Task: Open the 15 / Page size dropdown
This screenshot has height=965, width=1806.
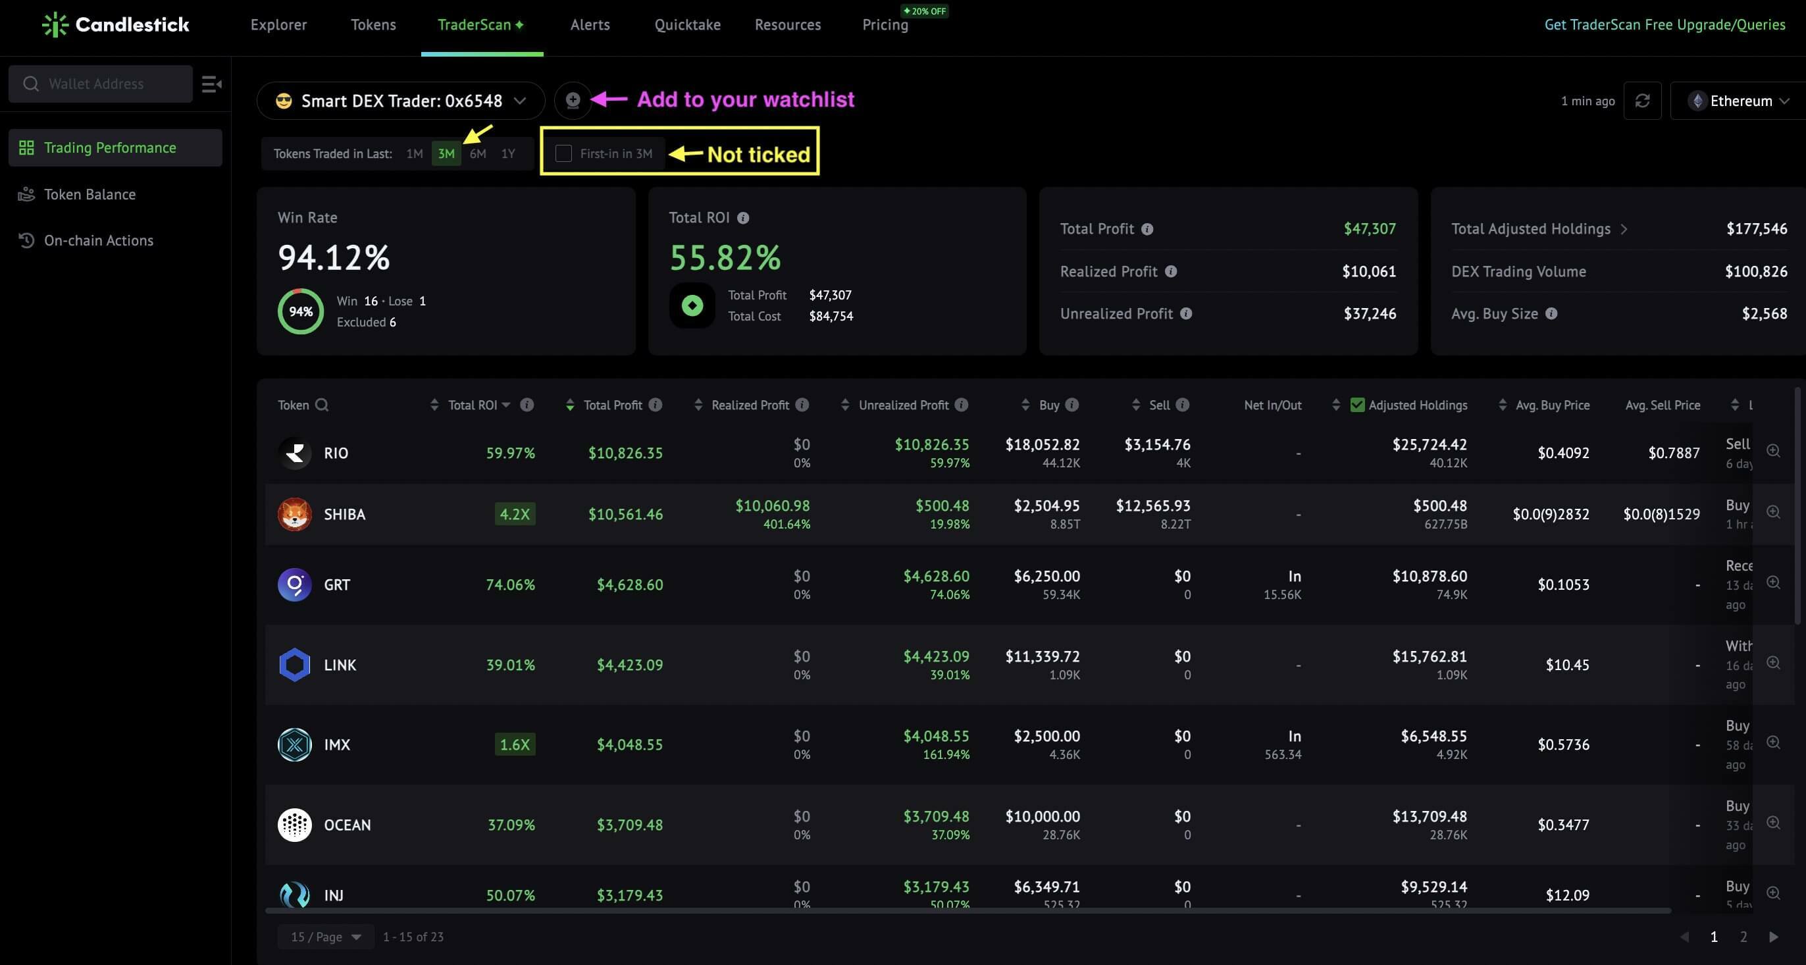Action: (x=325, y=937)
